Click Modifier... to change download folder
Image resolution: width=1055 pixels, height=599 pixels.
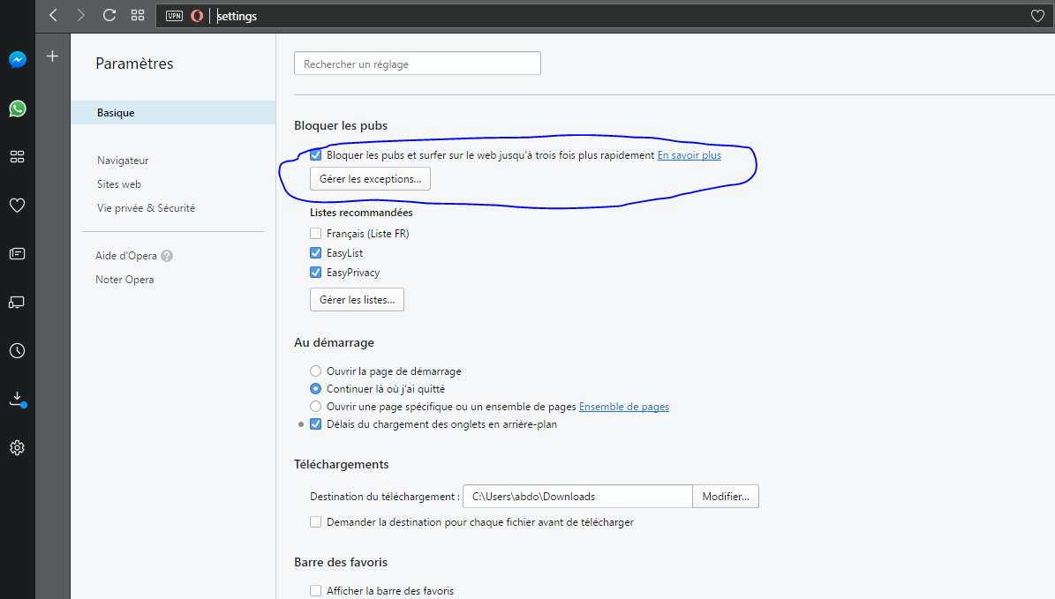[x=726, y=496]
